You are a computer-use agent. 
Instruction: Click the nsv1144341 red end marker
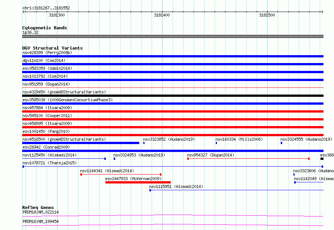[161, 174]
